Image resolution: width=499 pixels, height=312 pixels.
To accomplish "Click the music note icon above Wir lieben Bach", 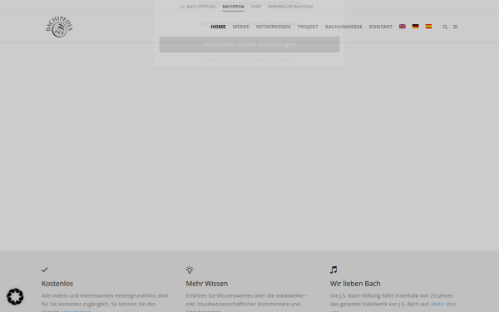I will [x=333, y=270].
